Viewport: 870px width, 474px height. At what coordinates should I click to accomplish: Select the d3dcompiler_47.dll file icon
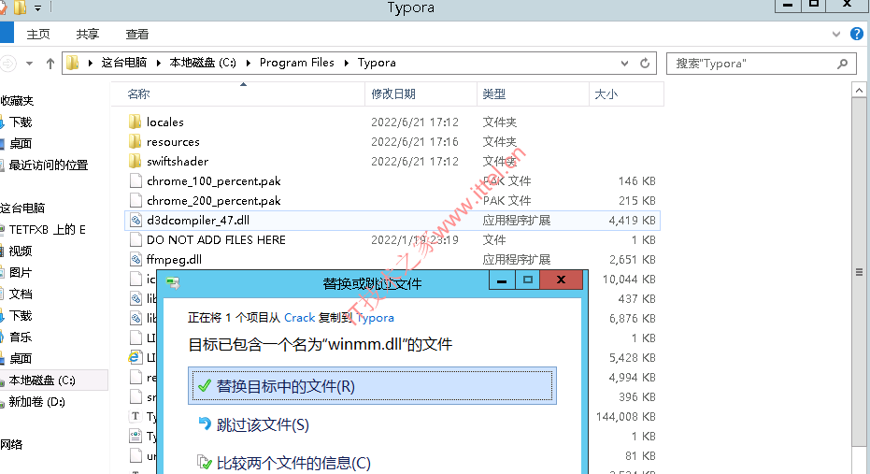(135, 221)
